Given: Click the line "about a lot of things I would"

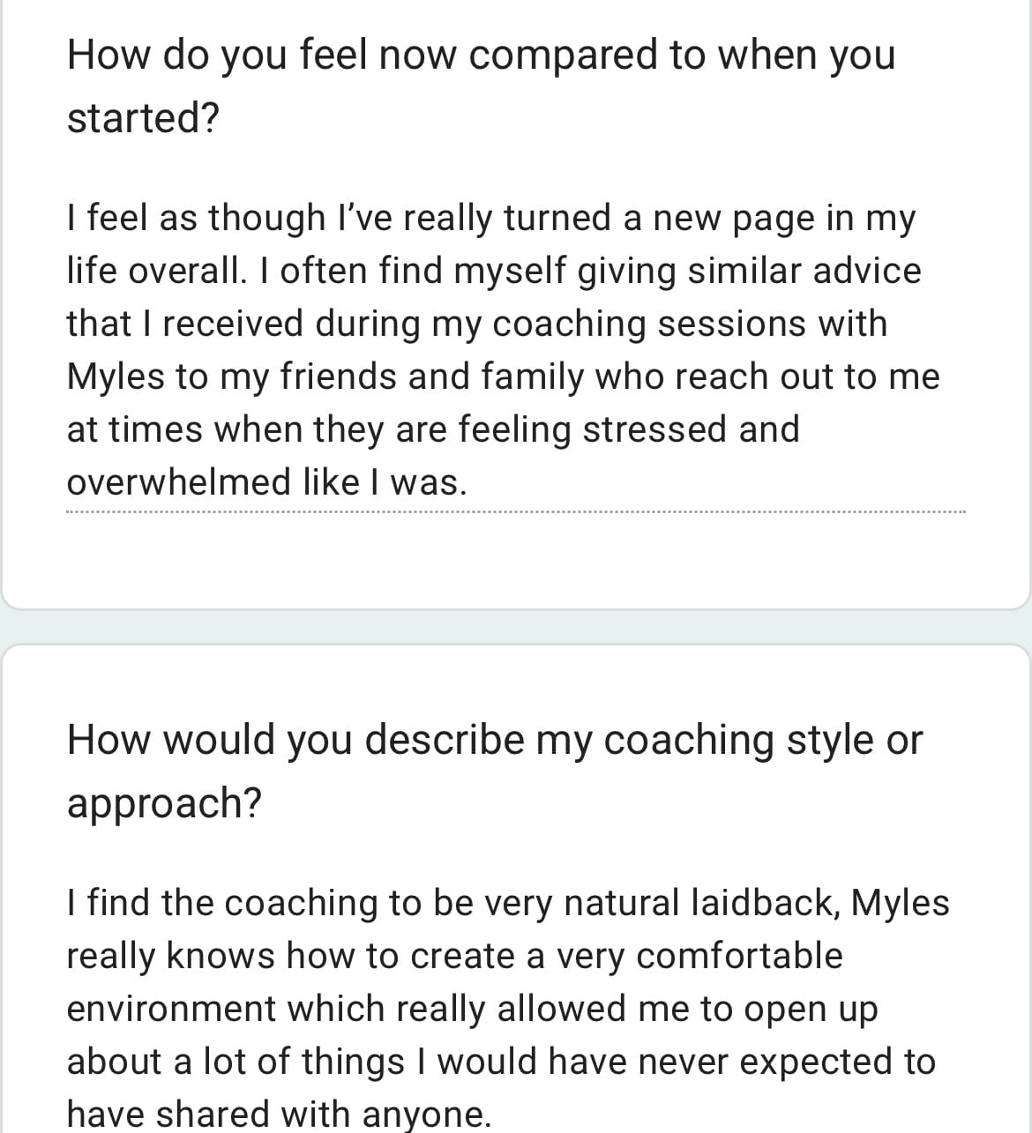Looking at the screenshot, I should 500,1062.
